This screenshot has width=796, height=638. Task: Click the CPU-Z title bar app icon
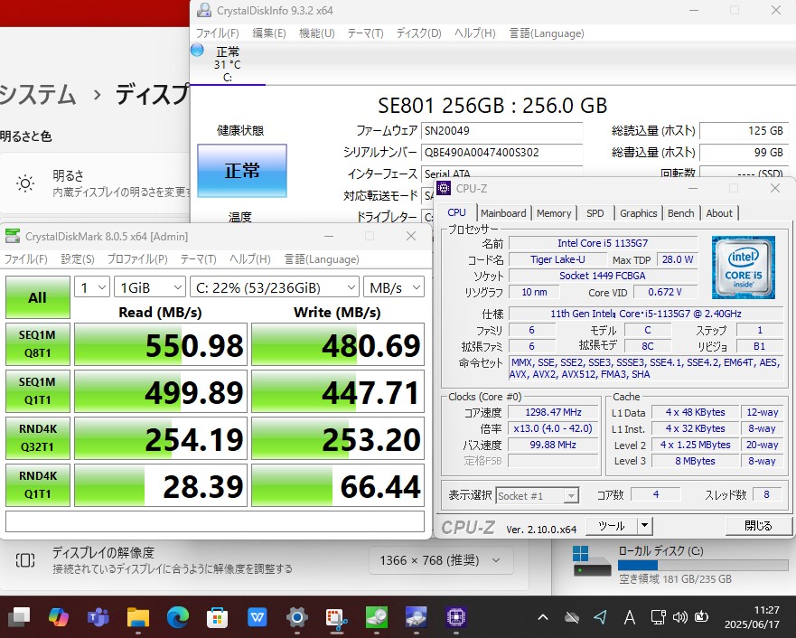[444, 188]
